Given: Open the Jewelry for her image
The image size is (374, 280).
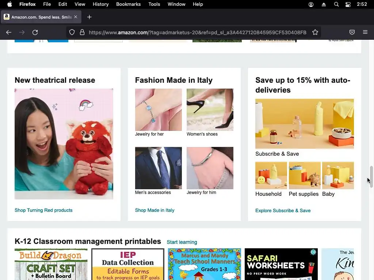Looking at the screenshot, I should click(159, 110).
